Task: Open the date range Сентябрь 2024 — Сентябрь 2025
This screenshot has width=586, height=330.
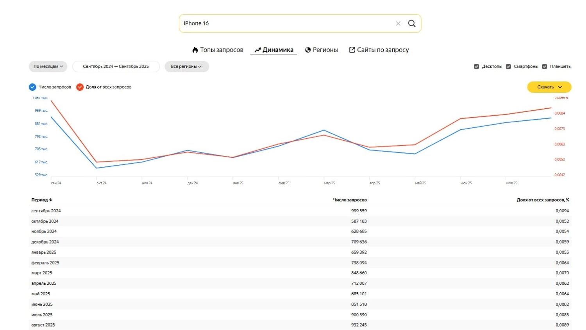Action: [116, 67]
